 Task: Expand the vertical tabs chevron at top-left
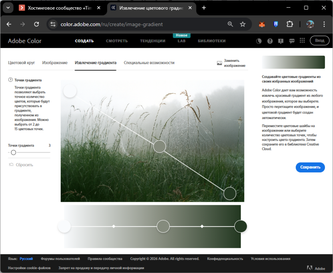[8, 7]
